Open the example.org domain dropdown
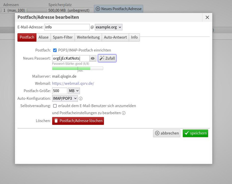 108,27
